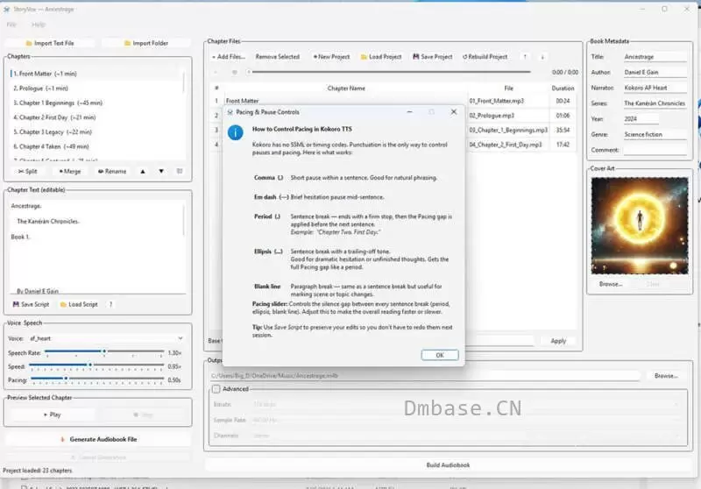The height and width of the screenshot is (489, 701).
Task: Select 3. Chapter 1 Beginnings
Action: tap(96, 103)
